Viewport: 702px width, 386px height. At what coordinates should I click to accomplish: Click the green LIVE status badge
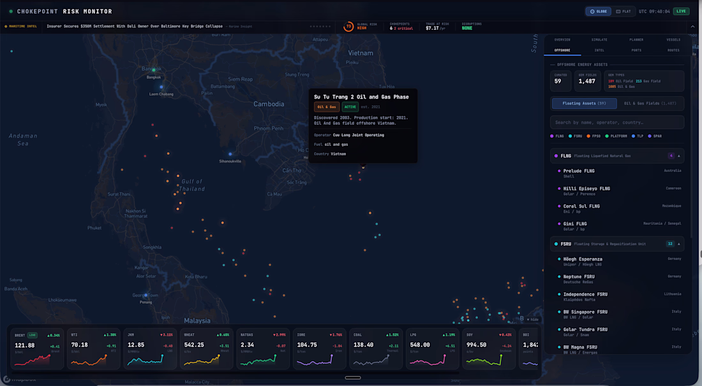[681, 11]
